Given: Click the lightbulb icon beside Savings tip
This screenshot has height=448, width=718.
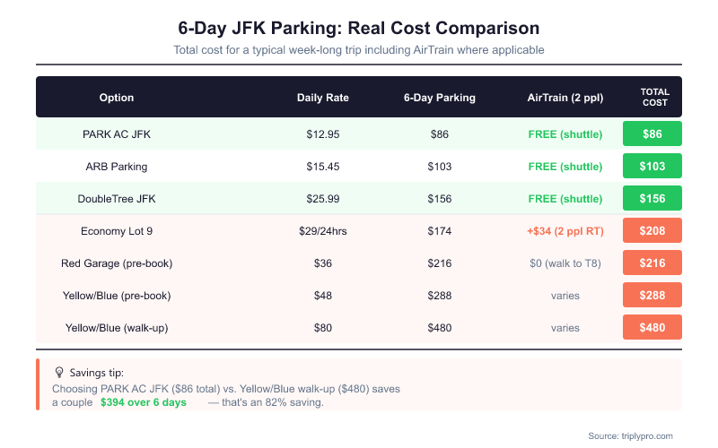Looking at the screenshot, I should coord(59,372).
